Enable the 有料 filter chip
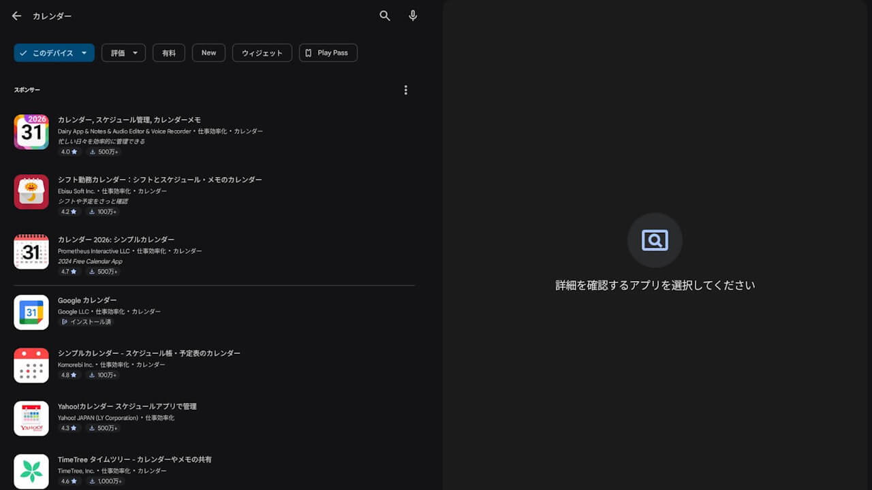This screenshot has width=872, height=490. click(168, 52)
